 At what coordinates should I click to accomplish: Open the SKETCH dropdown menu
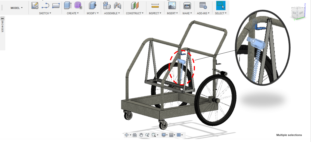45,13
